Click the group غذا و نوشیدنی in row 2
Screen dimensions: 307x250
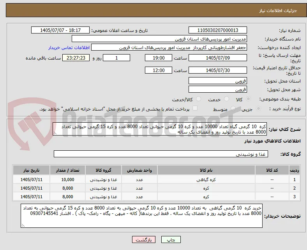point(103,188)
